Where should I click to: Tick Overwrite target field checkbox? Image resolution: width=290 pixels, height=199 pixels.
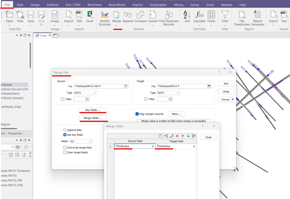click(x=65, y=148)
